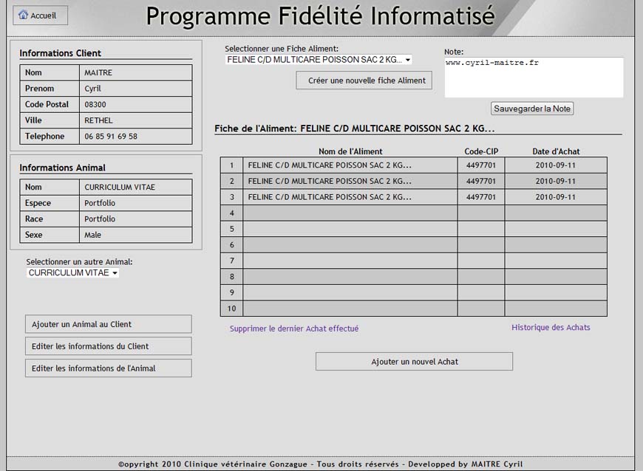Click 'Code-CIP' column header

tap(481, 151)
